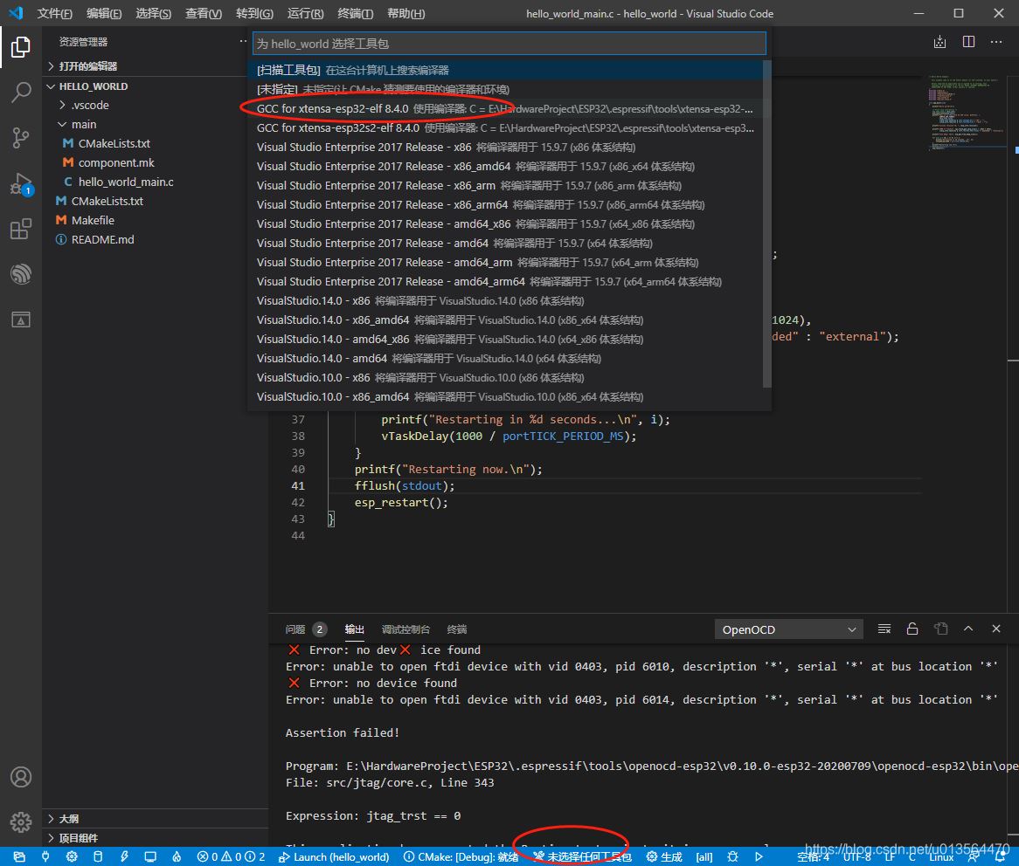
Task: Open Run and Debug view
Action: [21, 184]
